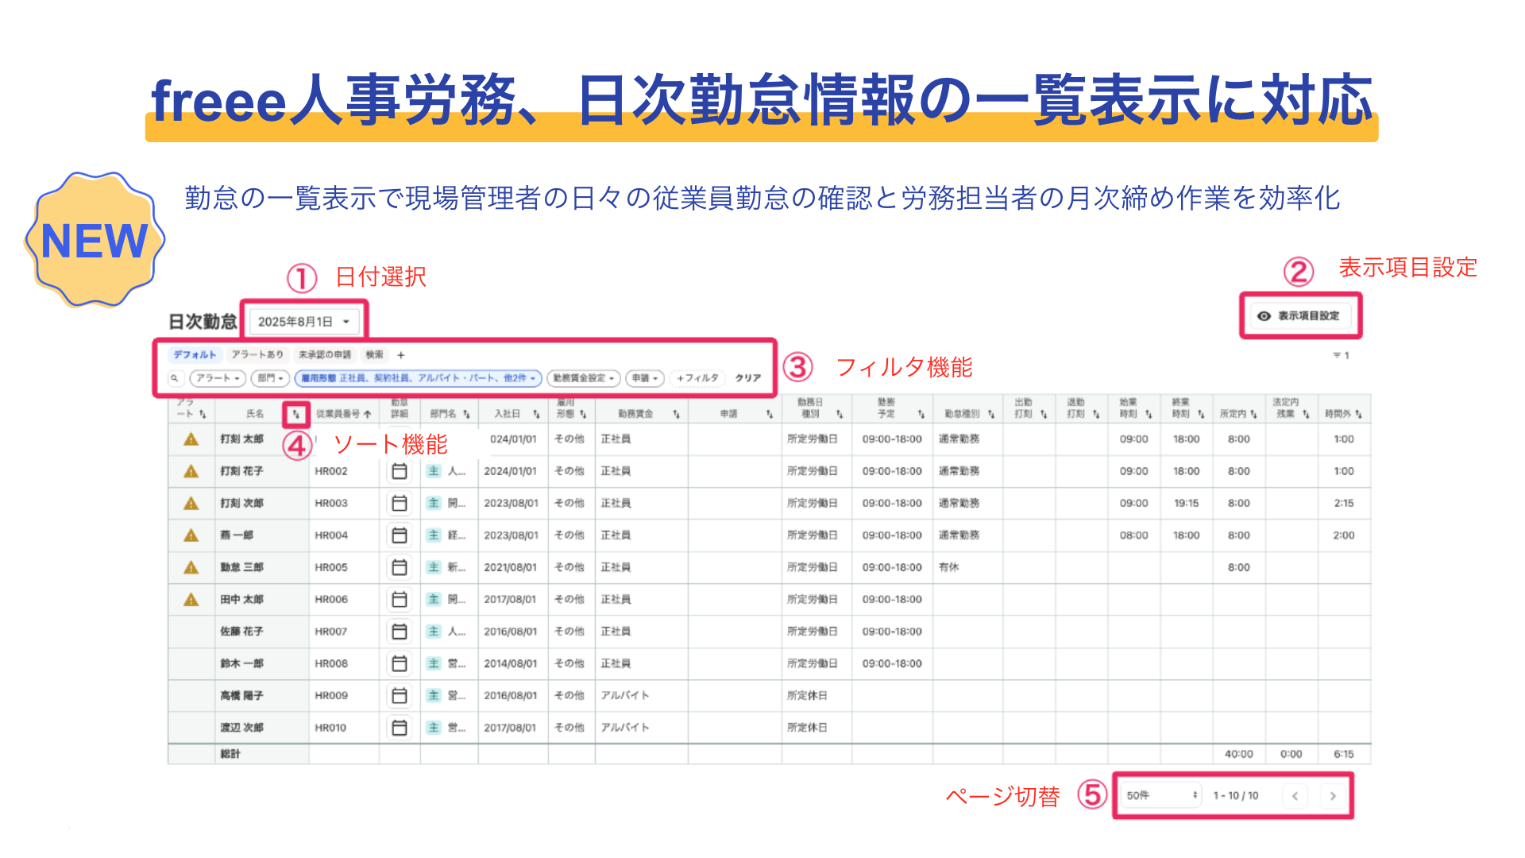Open the 表示項目設定 eye button
The image size is (1525, 858).
point(1300,316)
